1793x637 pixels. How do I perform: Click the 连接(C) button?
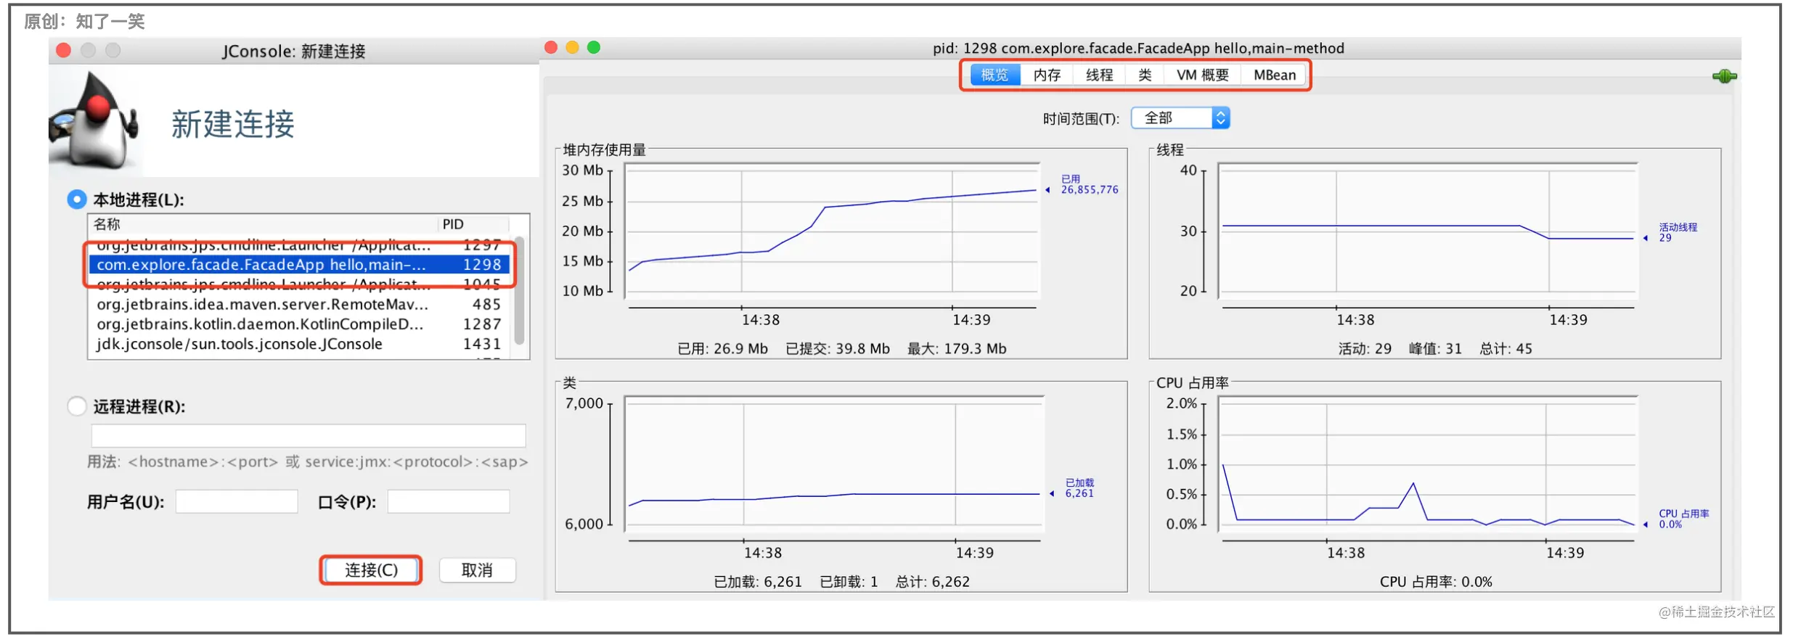click(371, 570)
